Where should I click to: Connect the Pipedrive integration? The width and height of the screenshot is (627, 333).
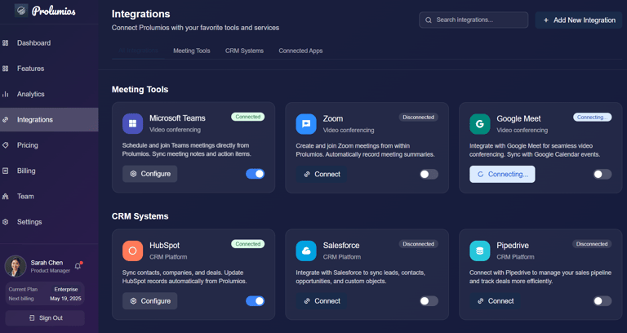495,301
